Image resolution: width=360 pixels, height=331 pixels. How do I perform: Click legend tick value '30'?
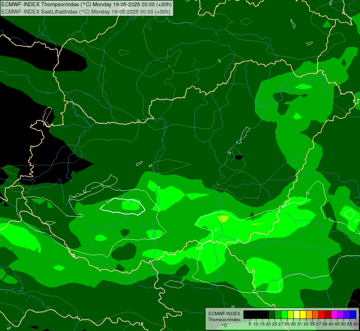point(293,324)
